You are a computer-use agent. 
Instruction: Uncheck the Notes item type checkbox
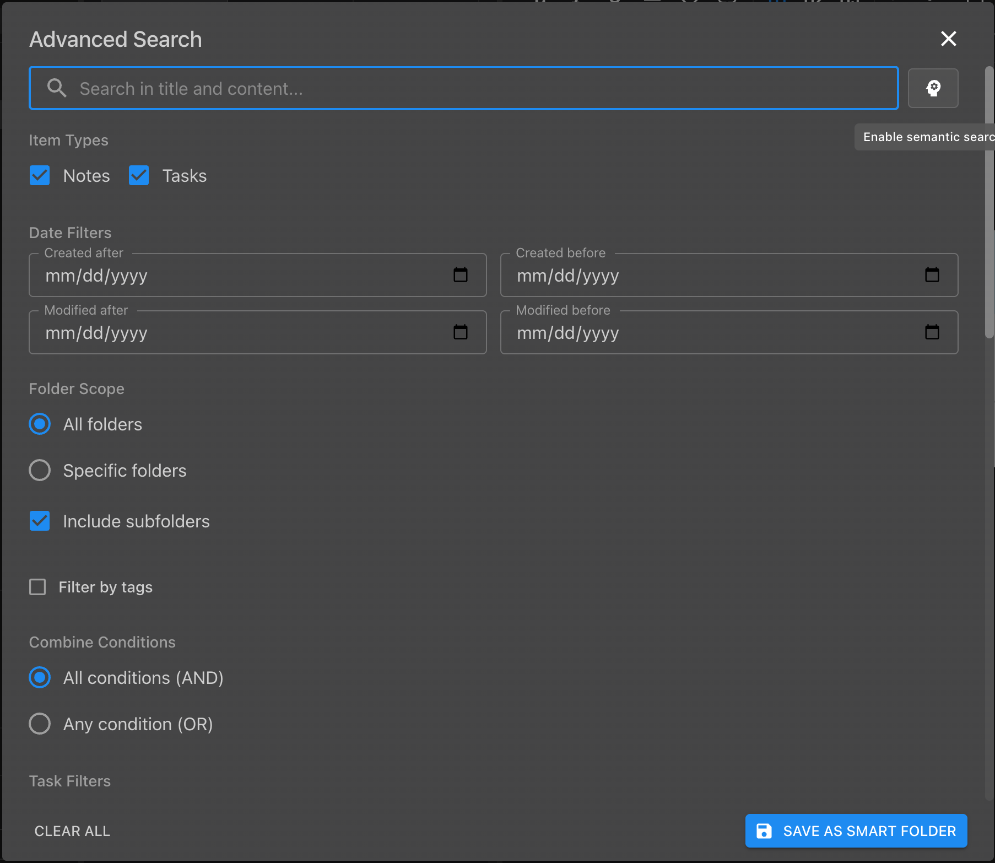point(40,176)
